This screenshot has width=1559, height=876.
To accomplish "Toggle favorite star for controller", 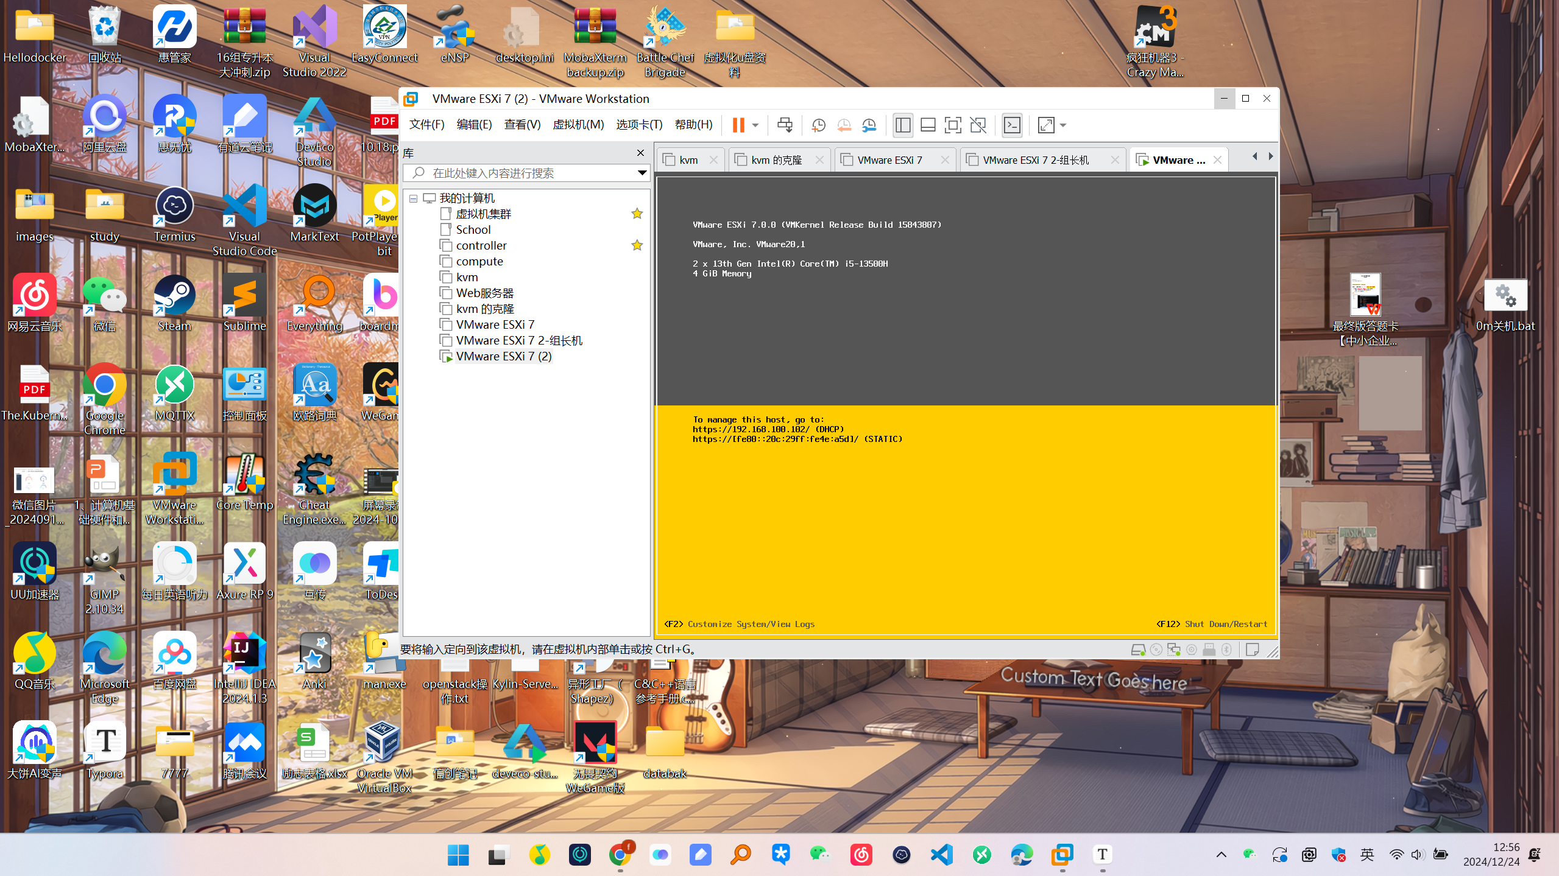I will point(637,245).
